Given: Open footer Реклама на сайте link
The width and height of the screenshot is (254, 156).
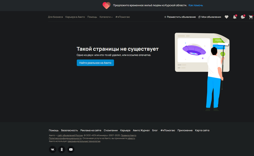Looking at the screenshot, I should [x=91, y=130].
